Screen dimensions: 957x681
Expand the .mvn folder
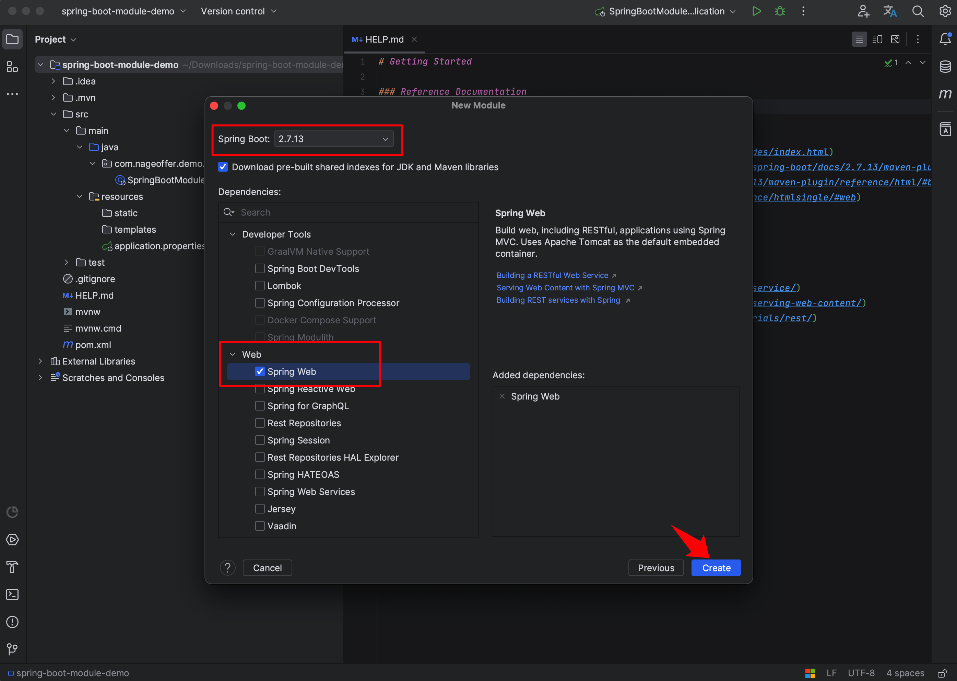53,97
